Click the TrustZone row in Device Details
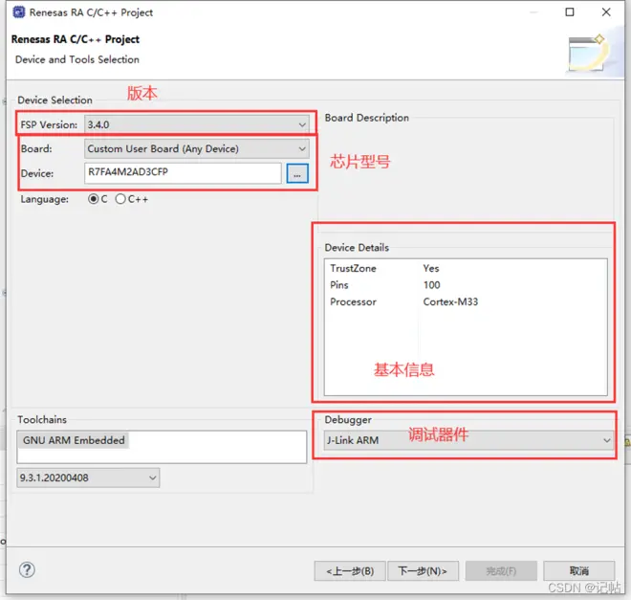Screen dimensions: 631x600 (466, 269)
